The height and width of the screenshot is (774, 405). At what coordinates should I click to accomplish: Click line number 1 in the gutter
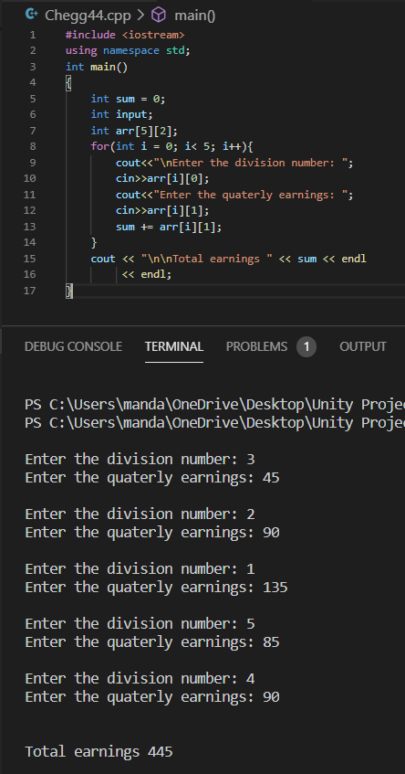33,35
